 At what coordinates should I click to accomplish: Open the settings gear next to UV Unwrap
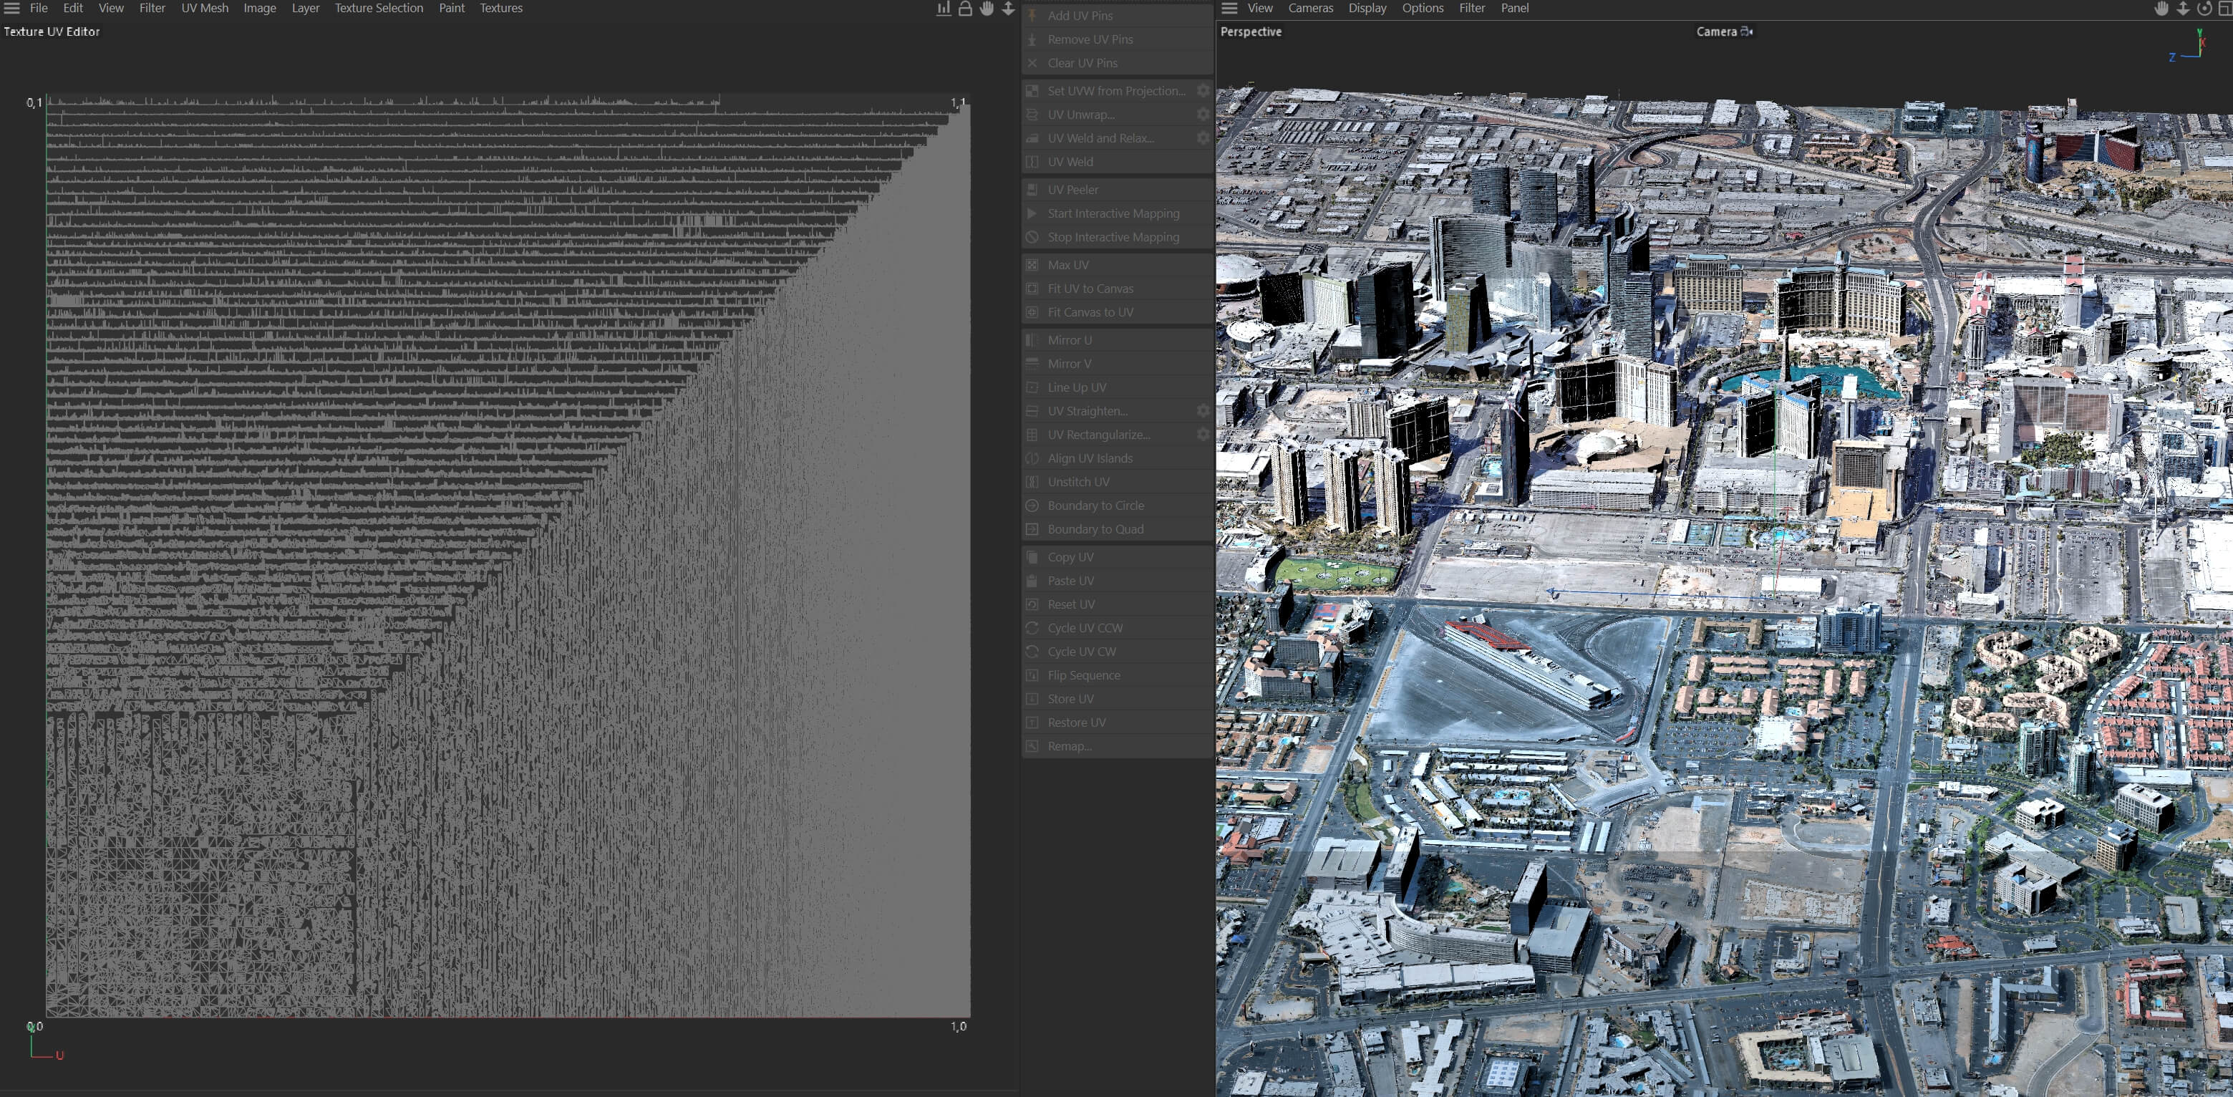click(x=1203, y=114)
